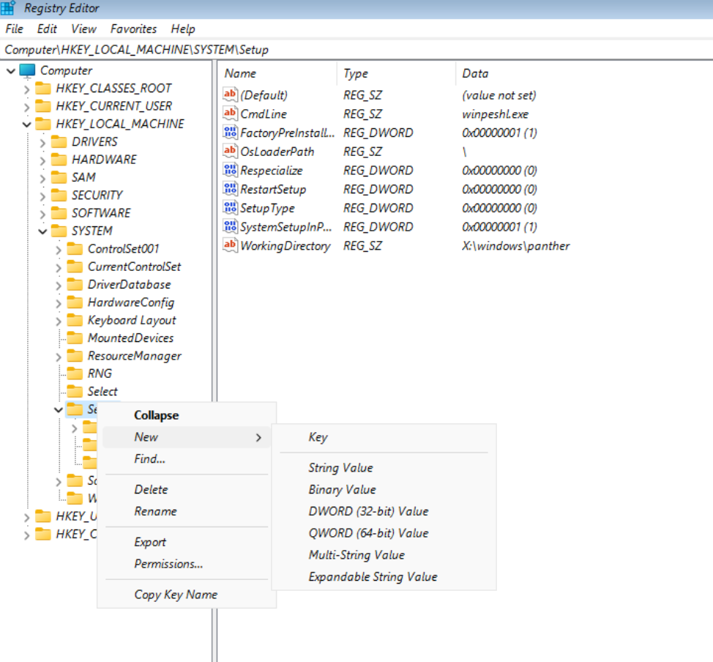Select the SOFTWARE key in tree
This screenshot has width=713, height=662.
(101, 213)
